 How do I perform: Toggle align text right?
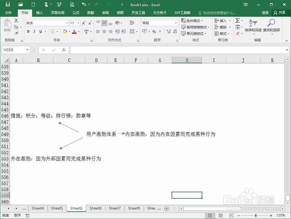coord(111,31)
